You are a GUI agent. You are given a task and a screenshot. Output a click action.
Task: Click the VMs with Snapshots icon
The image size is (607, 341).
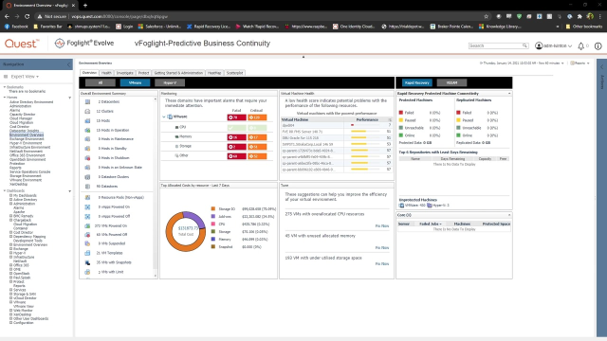coord(87,262)
